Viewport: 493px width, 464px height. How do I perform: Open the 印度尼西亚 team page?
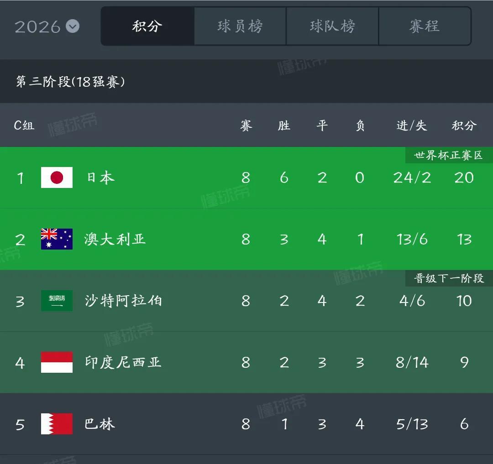coord(123,363)
